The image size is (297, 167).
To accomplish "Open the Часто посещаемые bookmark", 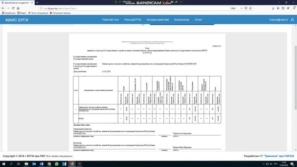I will tap(38, 13).
